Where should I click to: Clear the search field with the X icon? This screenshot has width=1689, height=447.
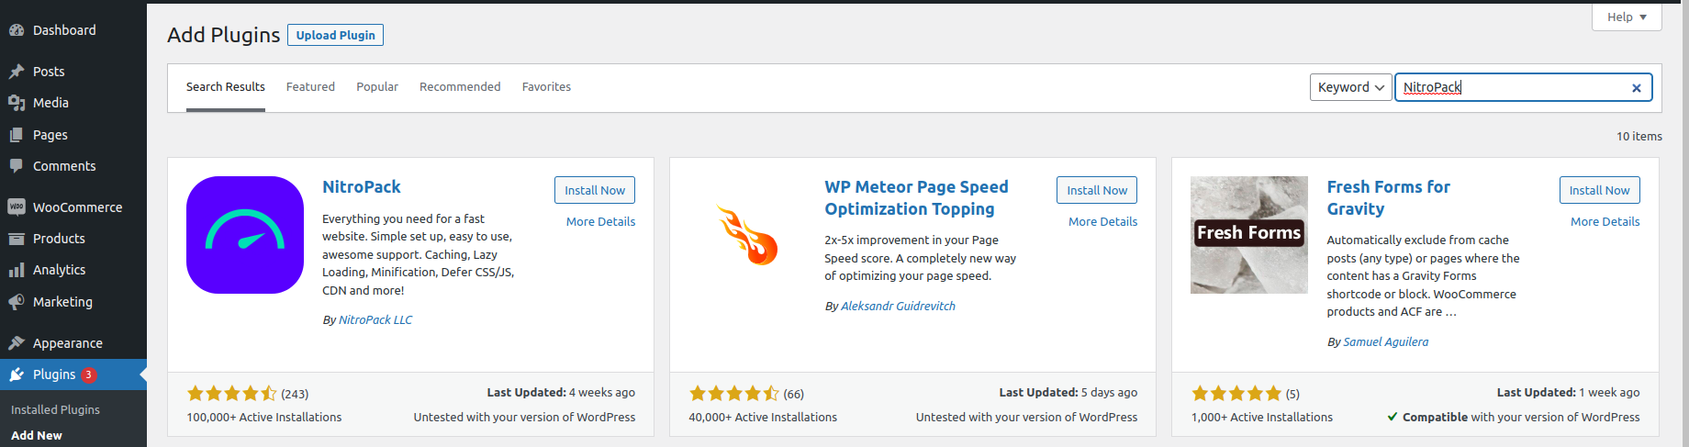1636,88
